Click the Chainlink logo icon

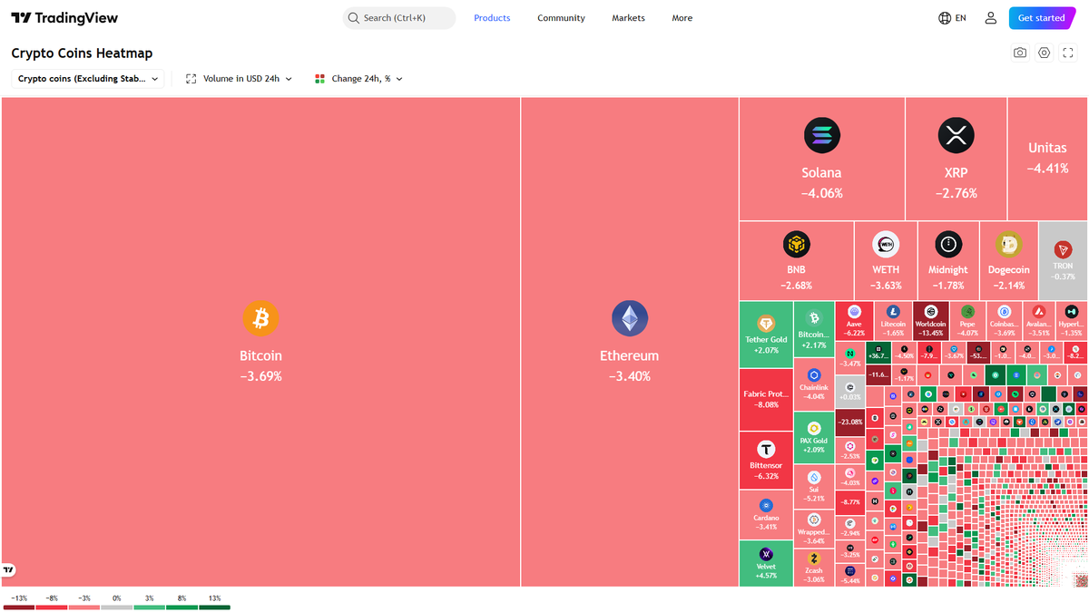pos(814,375)
